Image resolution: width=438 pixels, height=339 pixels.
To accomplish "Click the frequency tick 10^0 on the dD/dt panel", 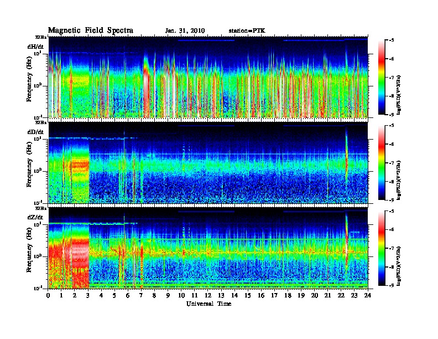I will click(x=38, y=171).
